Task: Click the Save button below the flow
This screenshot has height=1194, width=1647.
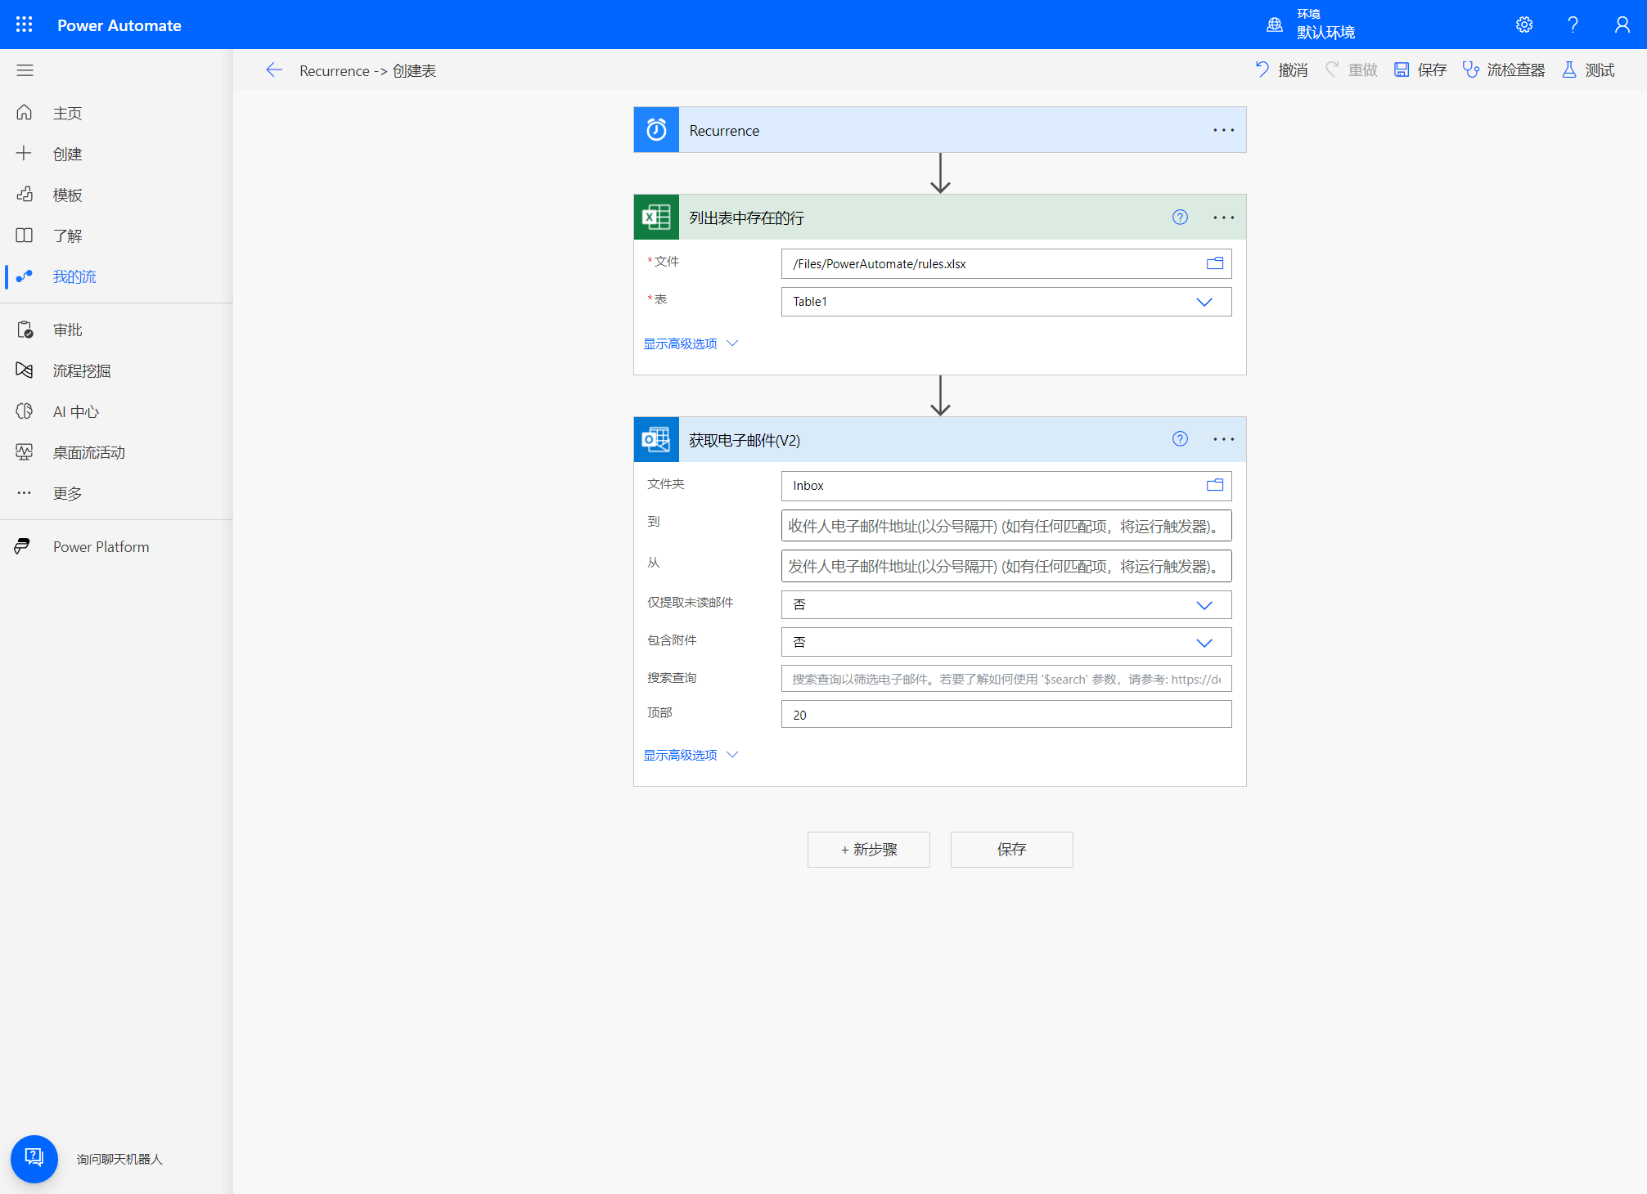Action: click(1011, 849)
